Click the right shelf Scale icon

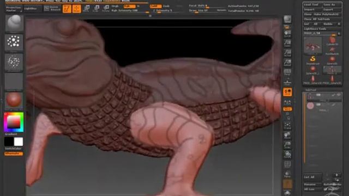click(287, 145)
